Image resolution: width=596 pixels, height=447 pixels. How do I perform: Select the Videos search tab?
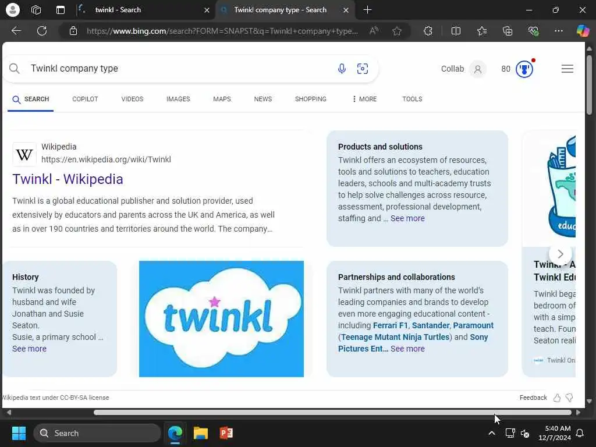pos(132,99)
